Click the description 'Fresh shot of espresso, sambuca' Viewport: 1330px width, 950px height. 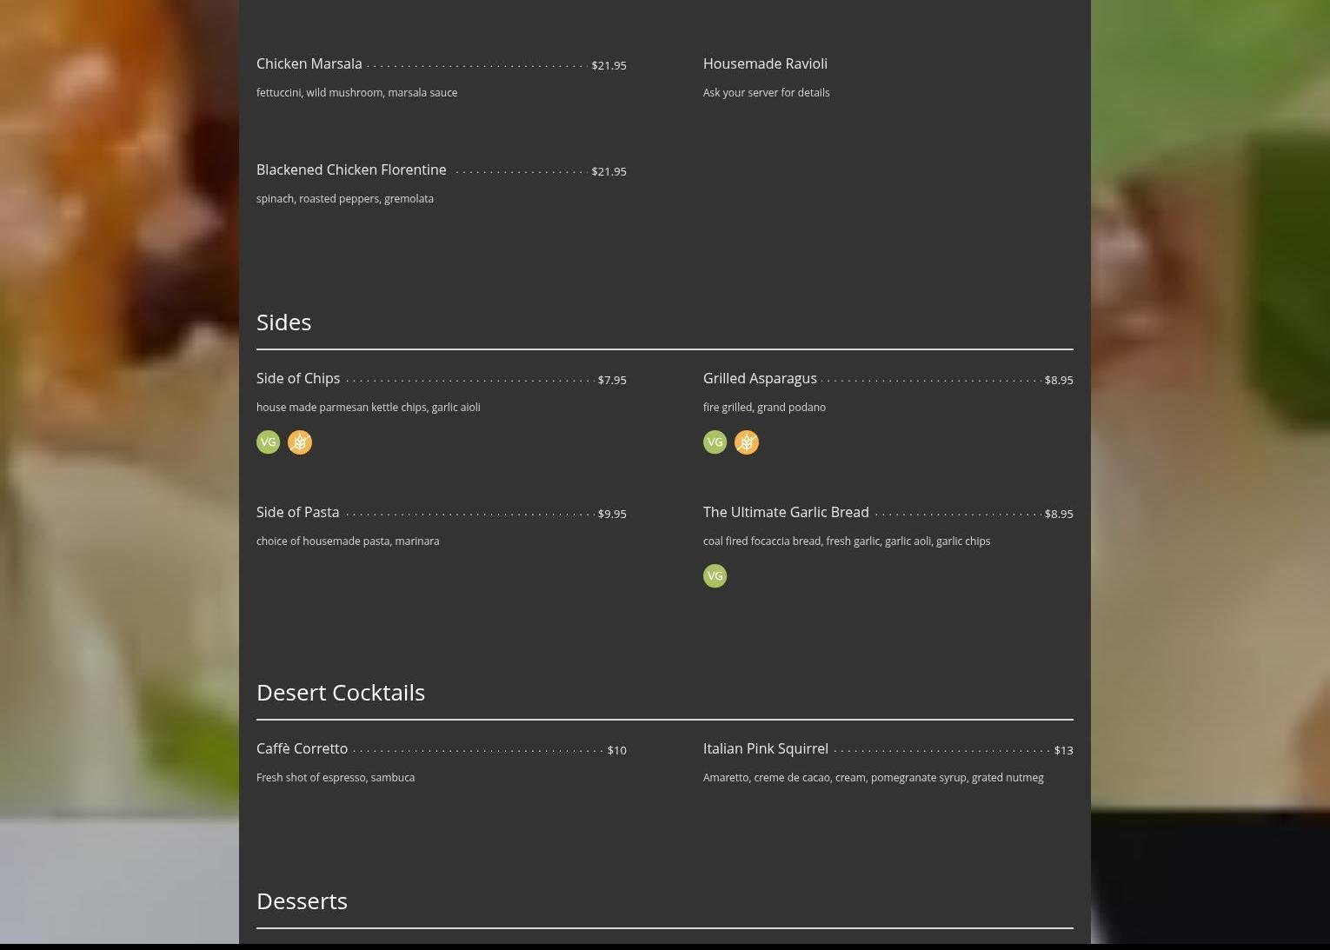pos(336,777)
